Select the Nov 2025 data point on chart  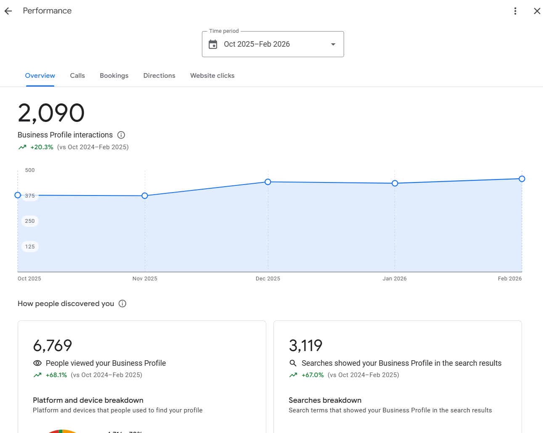145,196
